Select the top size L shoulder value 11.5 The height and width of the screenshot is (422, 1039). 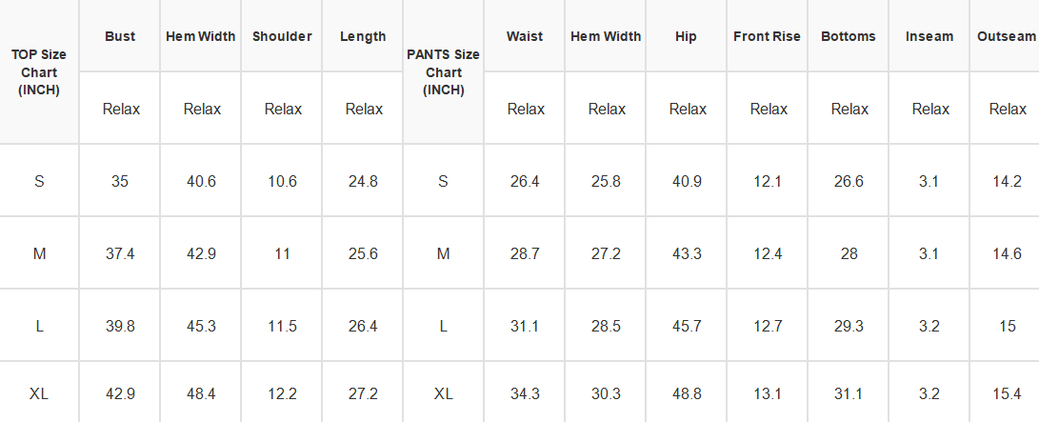[282, 325]
